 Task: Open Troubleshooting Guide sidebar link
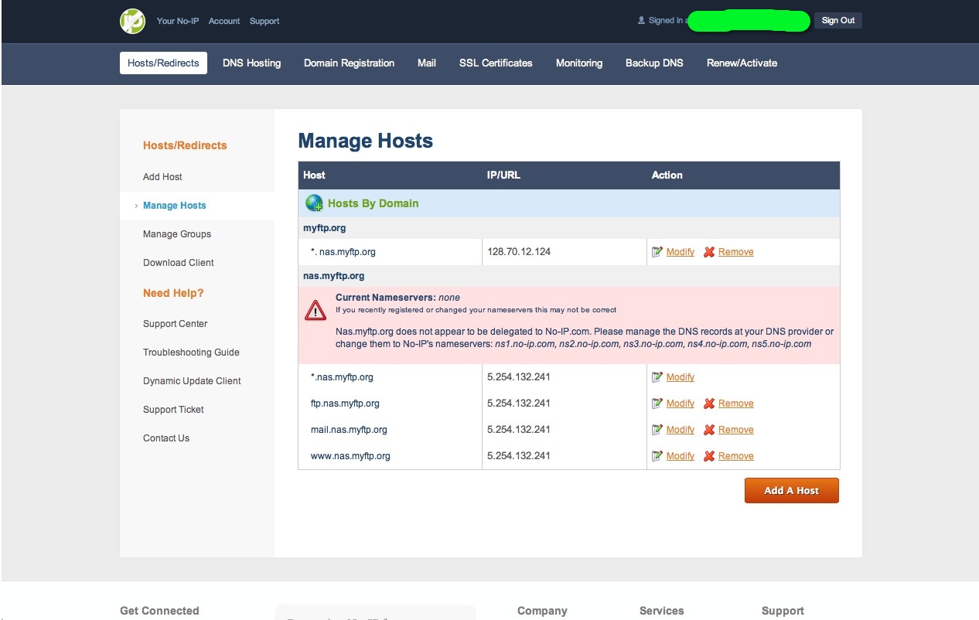point(191,353)
